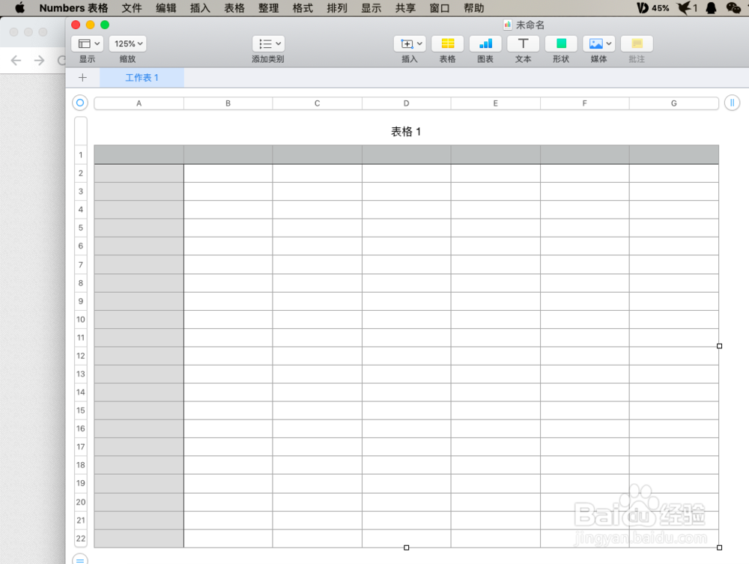Select column C header

tap(317, 103)
